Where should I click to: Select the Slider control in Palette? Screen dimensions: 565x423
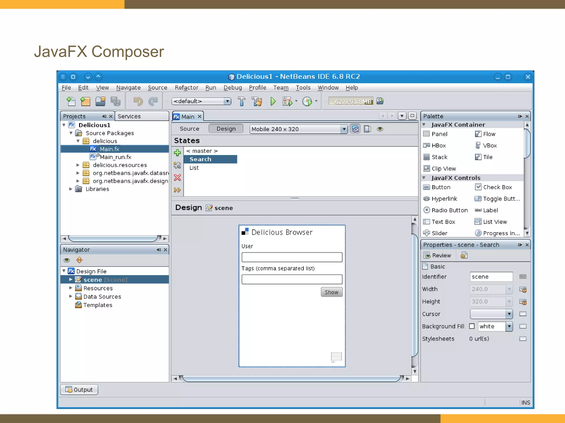(435, 233)
